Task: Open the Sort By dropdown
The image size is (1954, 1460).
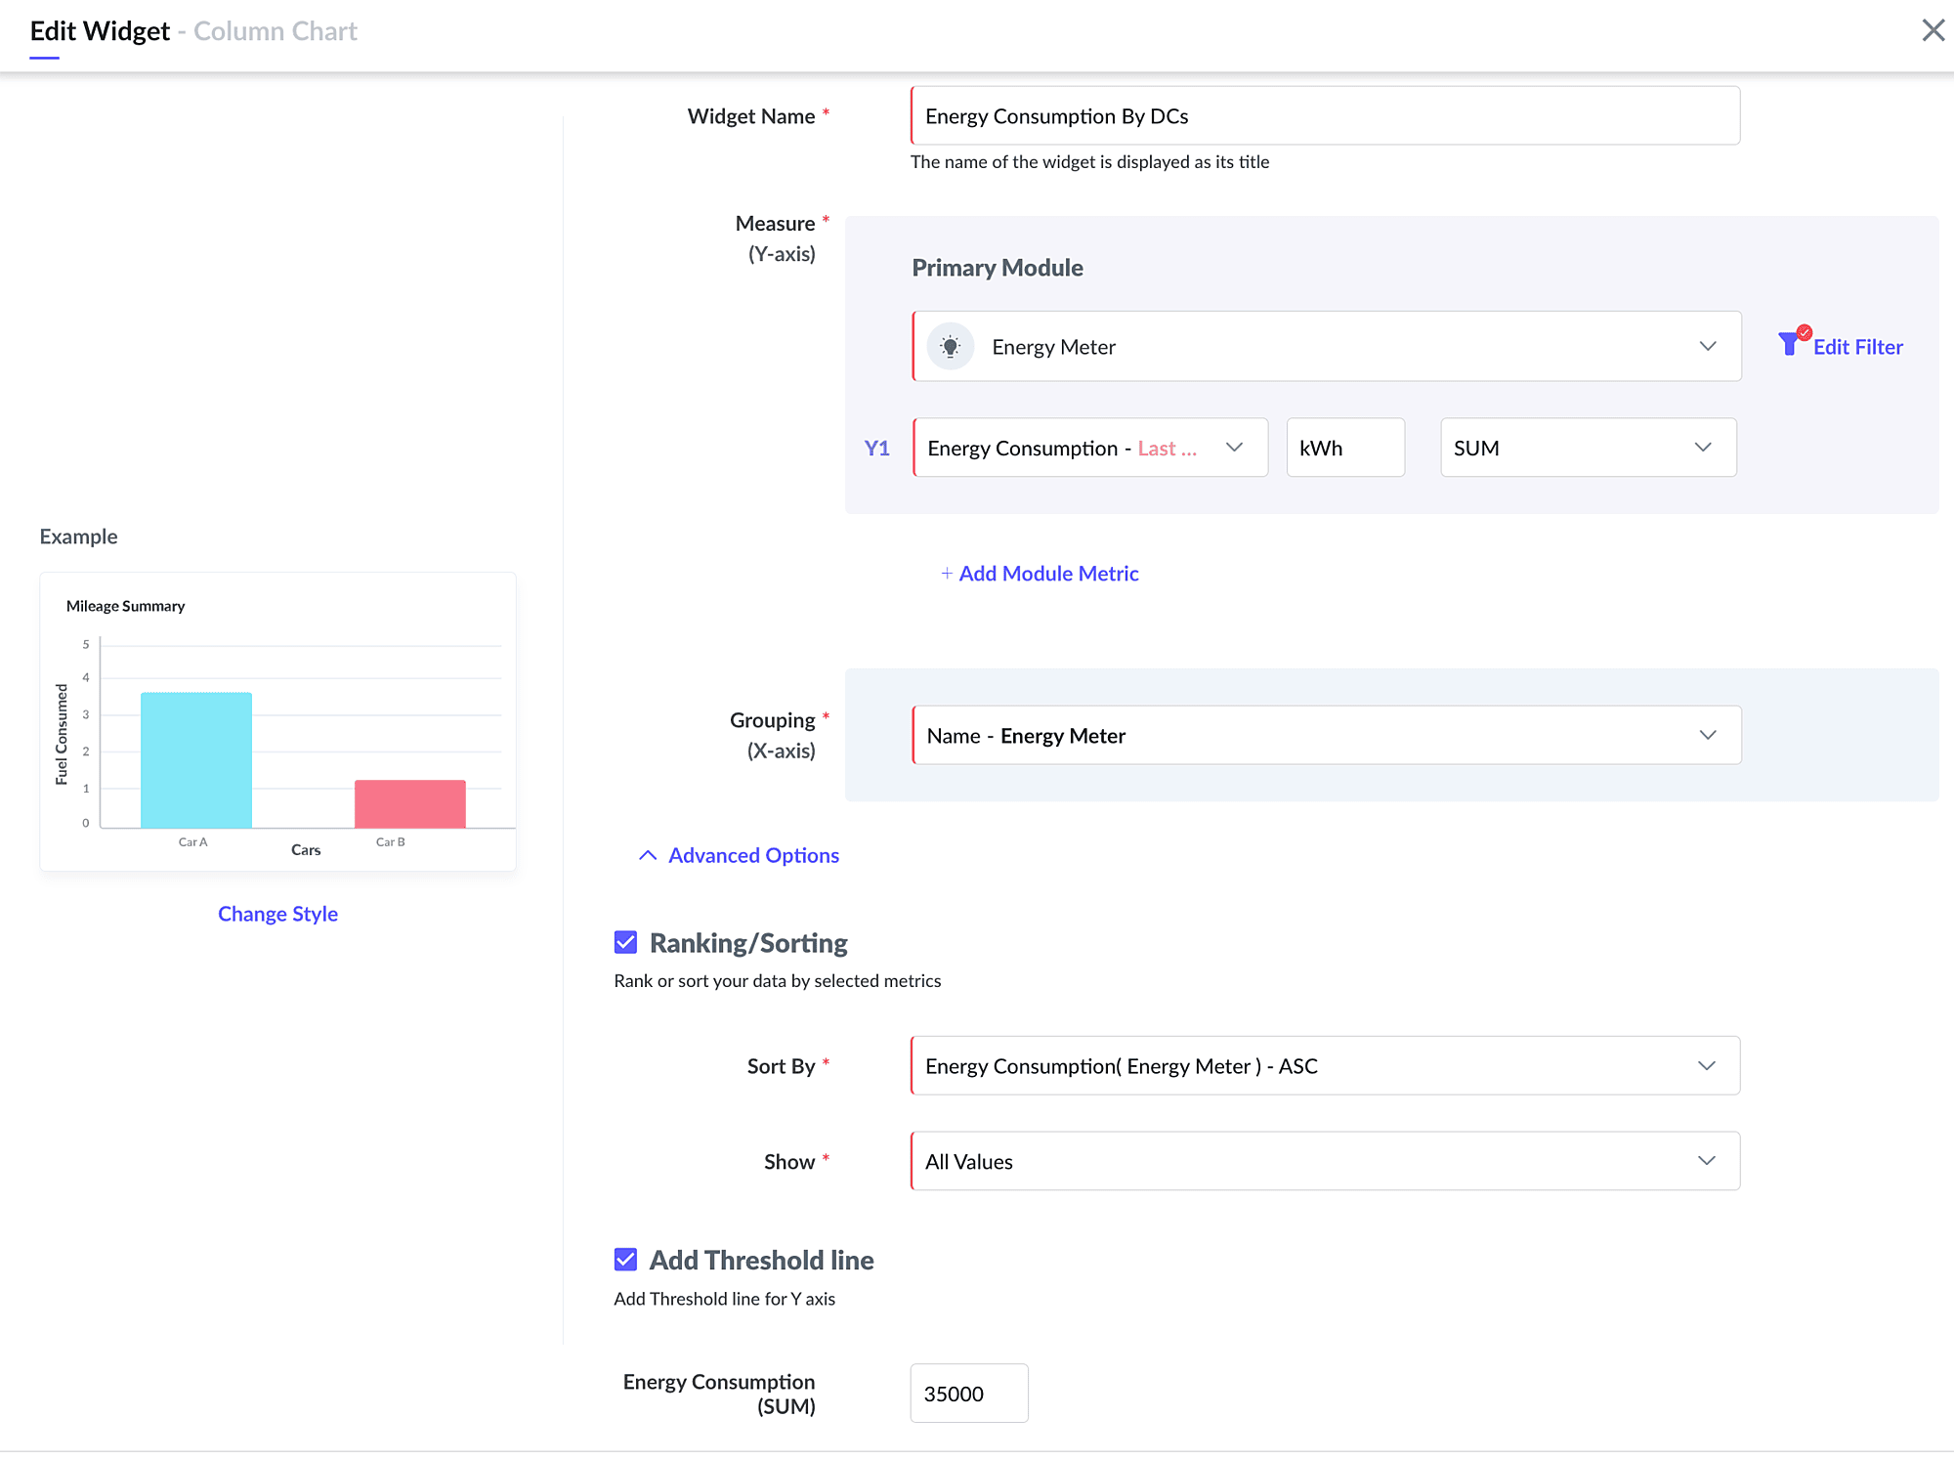Action: (x=1324, y=1065)
